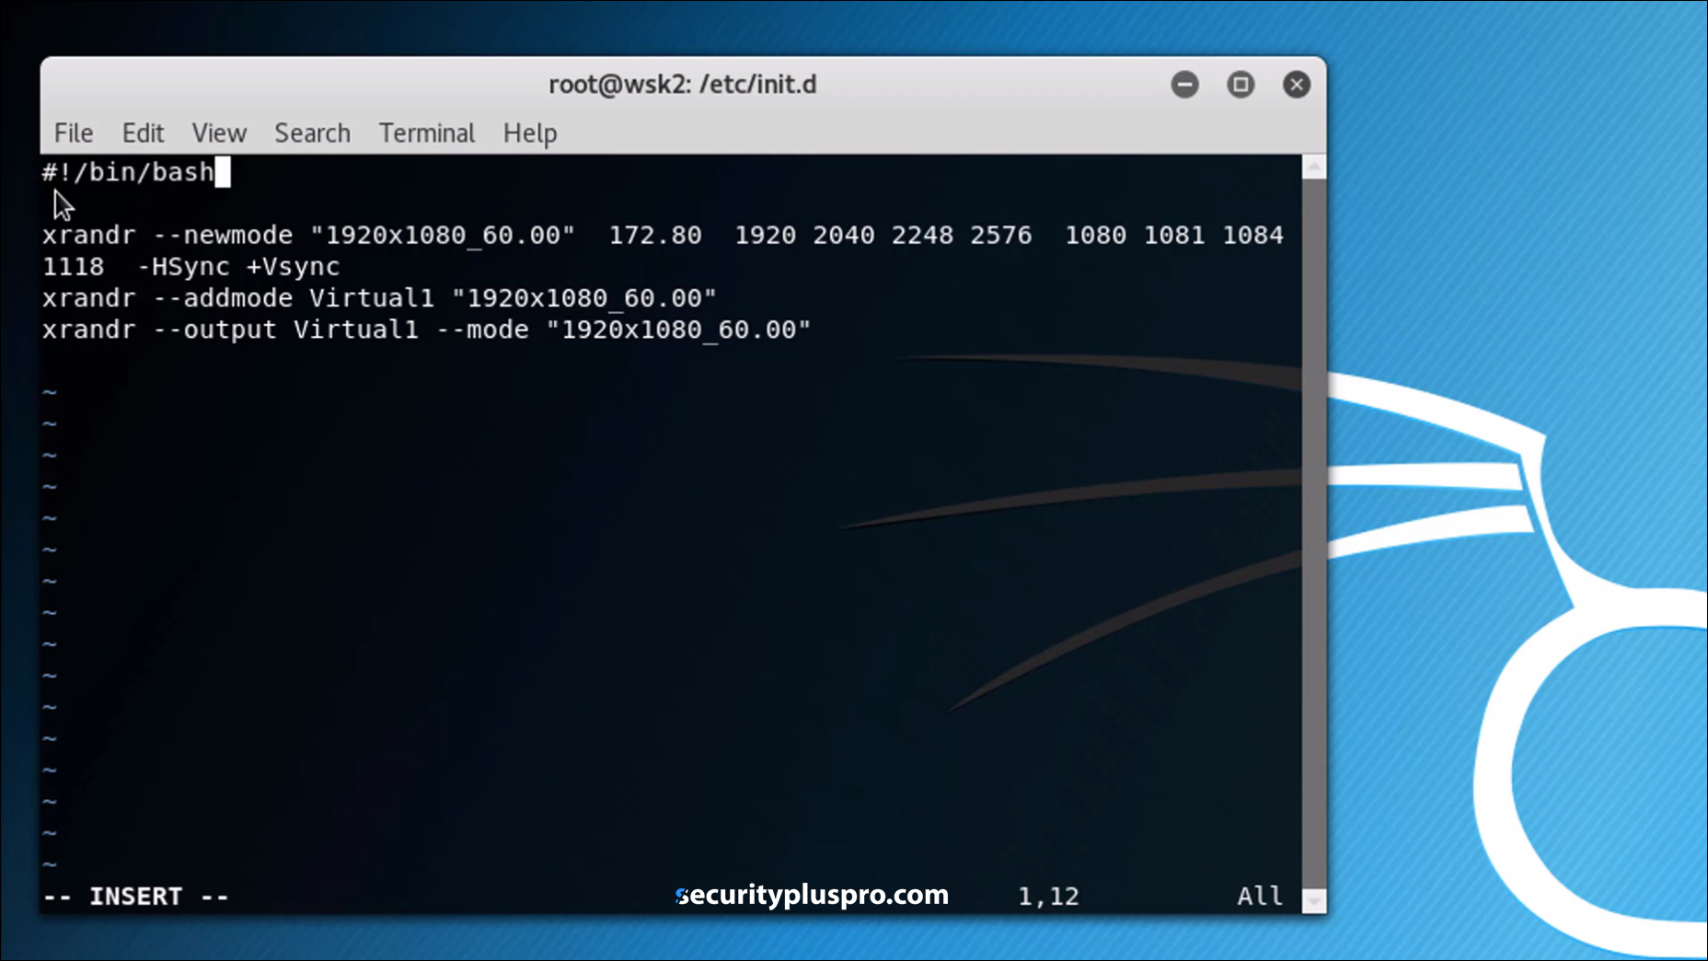The height and width of the screenshot is (961, 1708).
Task: Click the 2576 value in newmode line
Action: point(1001,236)
